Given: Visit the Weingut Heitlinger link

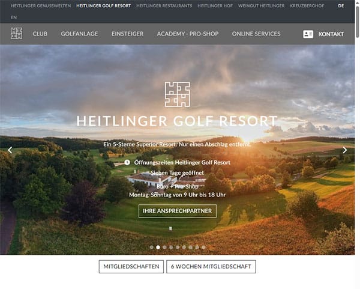Looking at the screenshot, I should [x=261, y=6].
